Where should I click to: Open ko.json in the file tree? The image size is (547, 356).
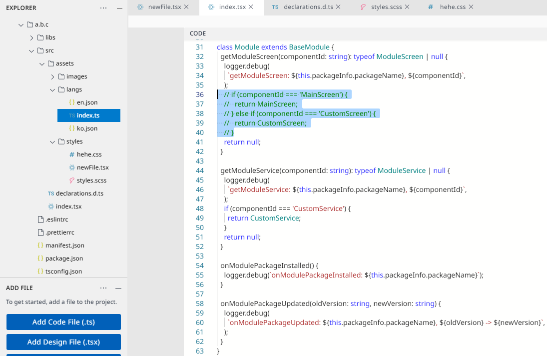click(87, 128)
